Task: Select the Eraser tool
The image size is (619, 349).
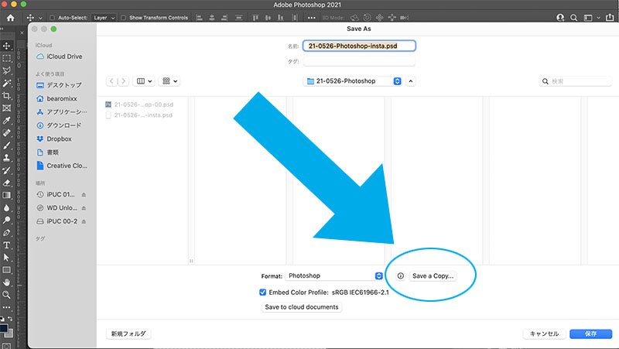Action: pyautogui.click(x=7, y=183)
